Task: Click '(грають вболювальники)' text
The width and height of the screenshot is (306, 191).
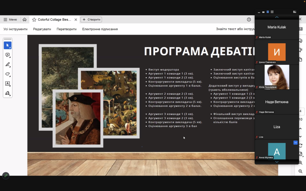Action: (x=228, y=90)
